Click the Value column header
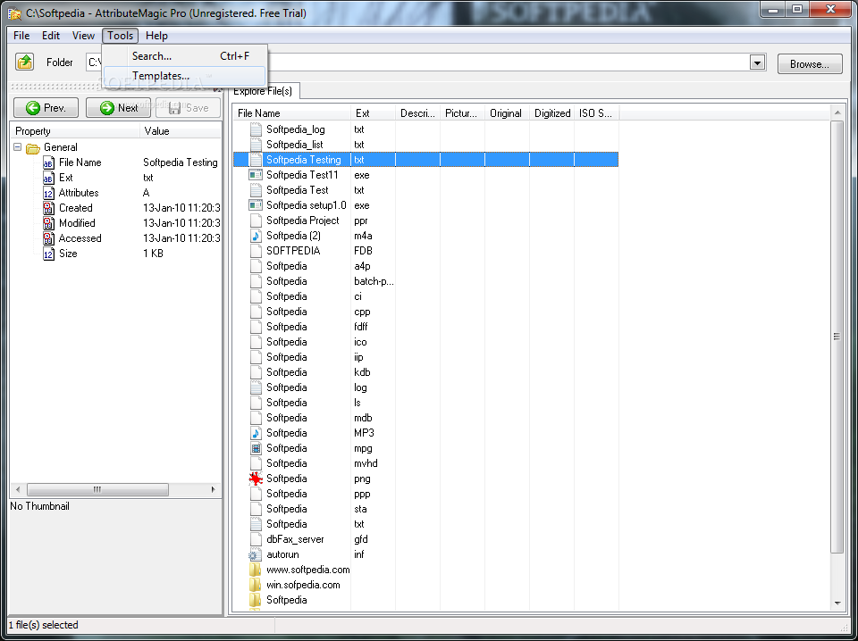The width and height of the screenshot is (858, 641). pos(181,131)
